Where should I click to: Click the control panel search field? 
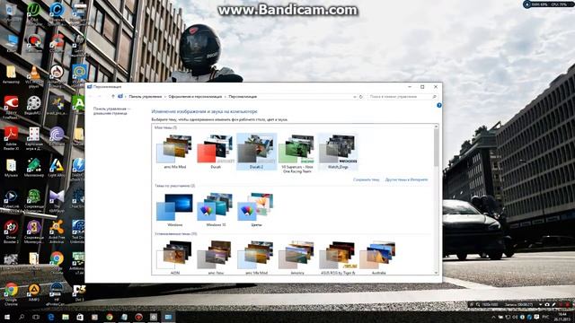pyautogui.click(x=402, y=97)
